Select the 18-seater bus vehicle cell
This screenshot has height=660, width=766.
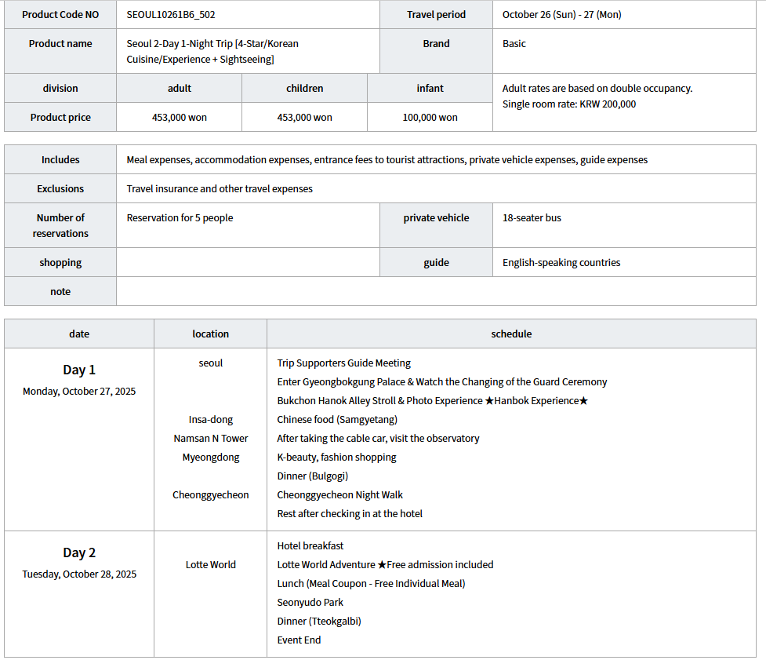532,218
